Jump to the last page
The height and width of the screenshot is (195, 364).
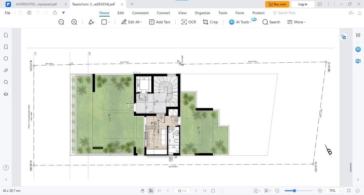tap(204, 191)
